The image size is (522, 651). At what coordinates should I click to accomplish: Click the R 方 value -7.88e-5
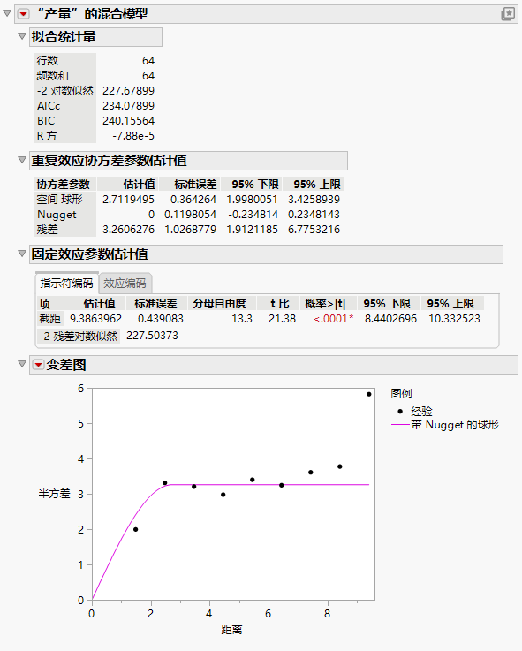coord(133,136)
